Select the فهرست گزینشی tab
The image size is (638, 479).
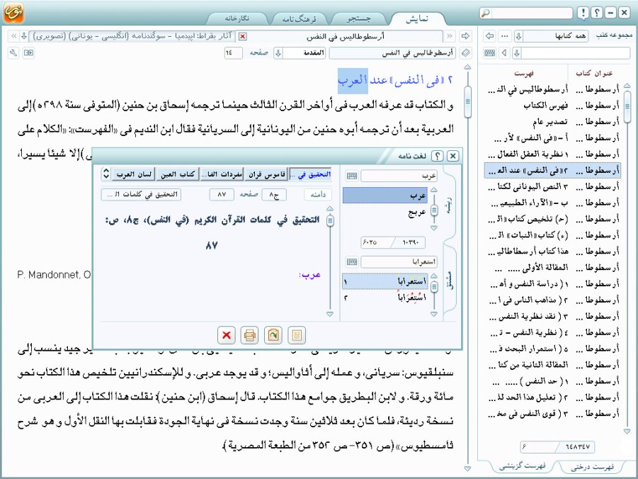pyautogui.click(x=522, y=466)
